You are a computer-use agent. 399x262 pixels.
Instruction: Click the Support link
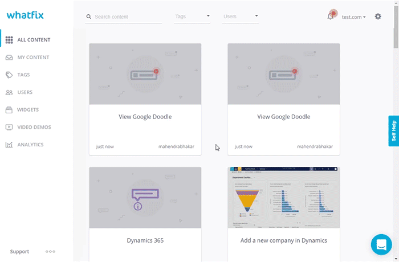(x=19, y=251)
